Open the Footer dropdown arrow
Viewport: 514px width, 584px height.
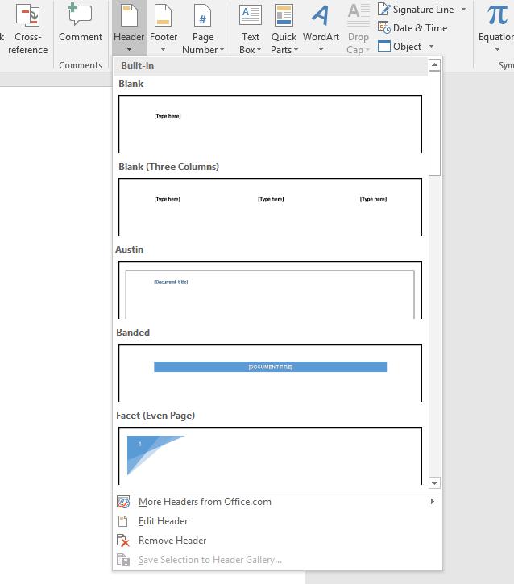coord(163,49)
